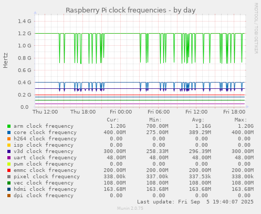Click the 'vec clock frequency' legend label
Screen dimensions: 261x214
click(44, 183)
